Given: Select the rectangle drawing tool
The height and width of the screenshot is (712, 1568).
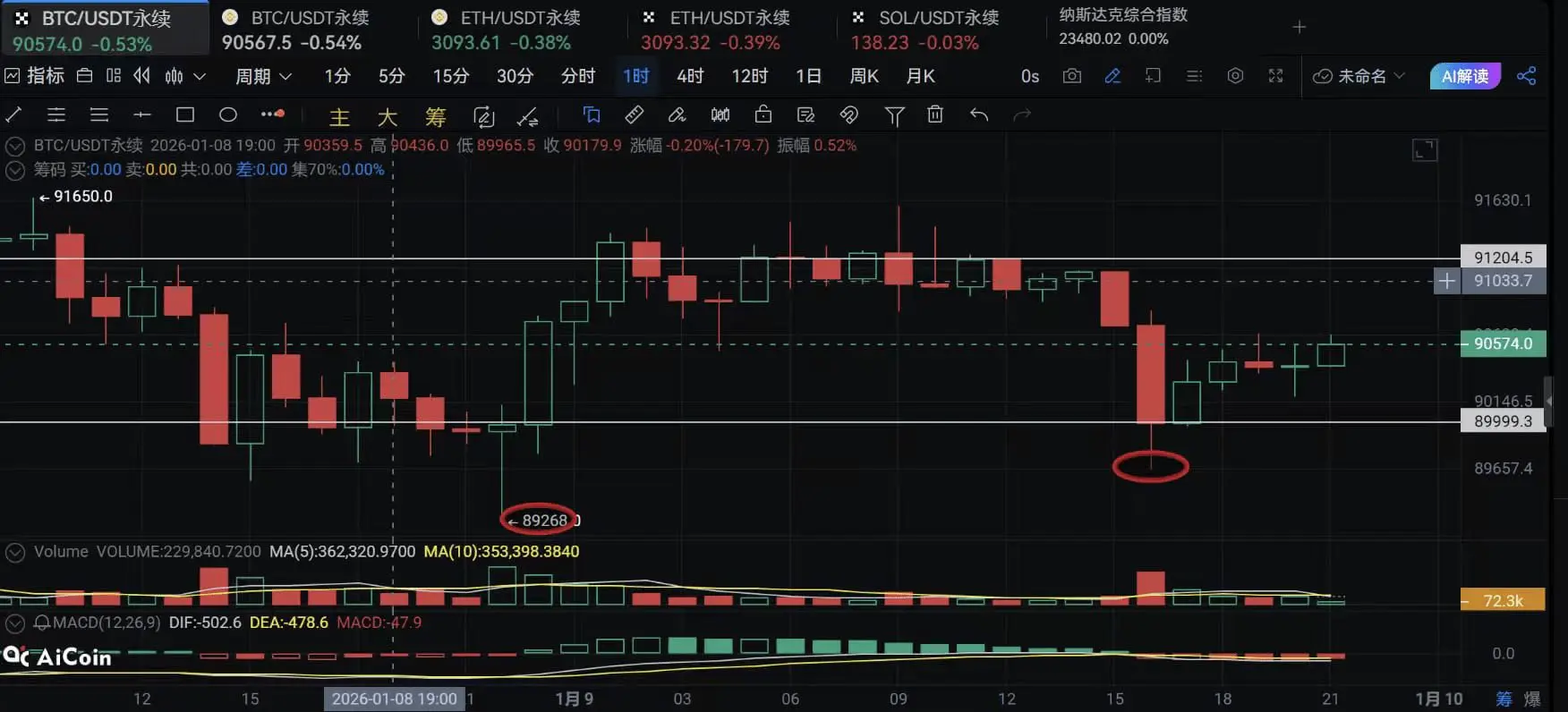Looking at the screenshot, I should click(185, 114).
